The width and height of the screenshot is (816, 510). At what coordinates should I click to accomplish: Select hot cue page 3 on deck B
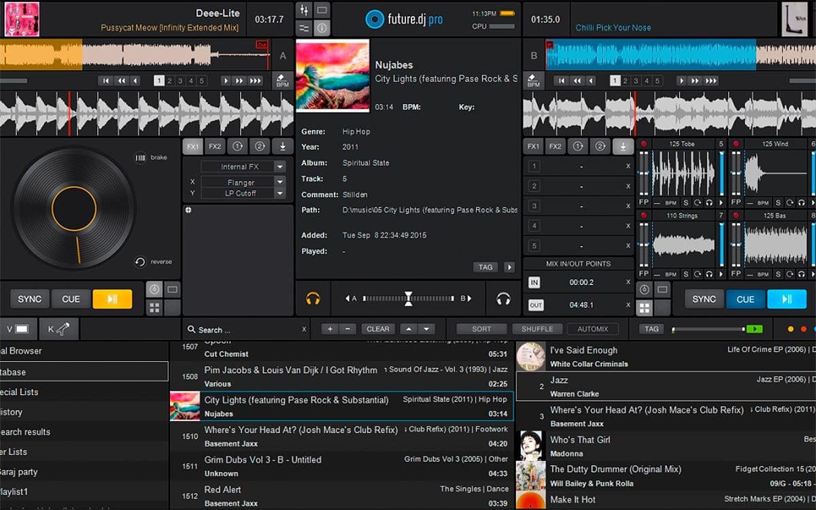(636, 81)
